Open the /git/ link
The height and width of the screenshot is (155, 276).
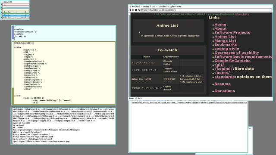tap(219, 65)
